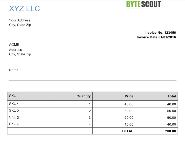
Task: Click the bold TOTAL label in the last row
Action: 127,131
